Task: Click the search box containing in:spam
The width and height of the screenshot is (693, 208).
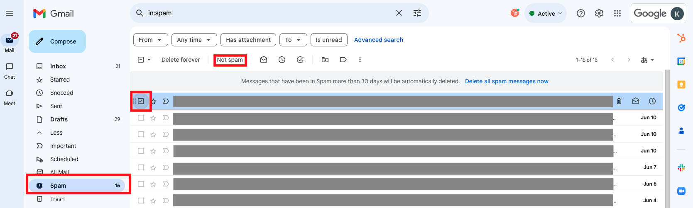Action: pyautogui.click(x=266, y=13)
